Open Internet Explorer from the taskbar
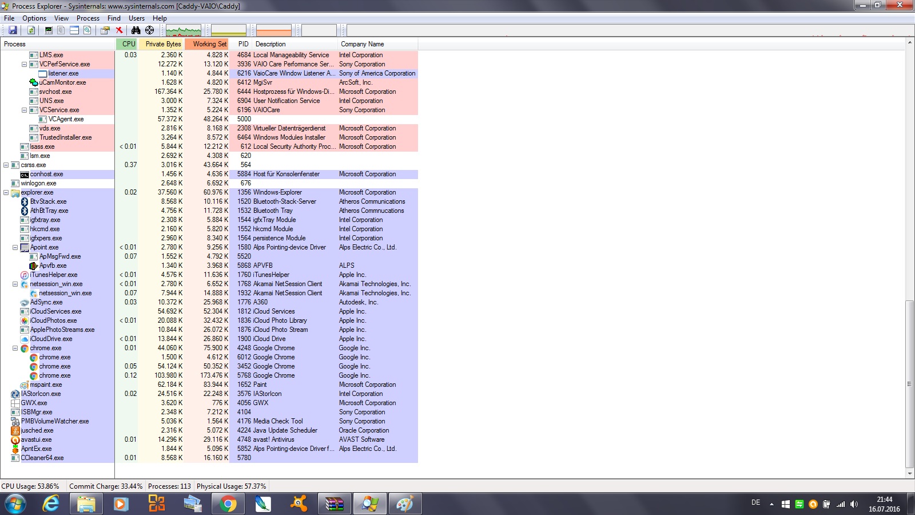Screen dimensions: 915x515 51,504
